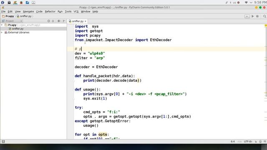
Task: Open the Refactor menu
Action: pyautogui.click(x=50, y=12)
